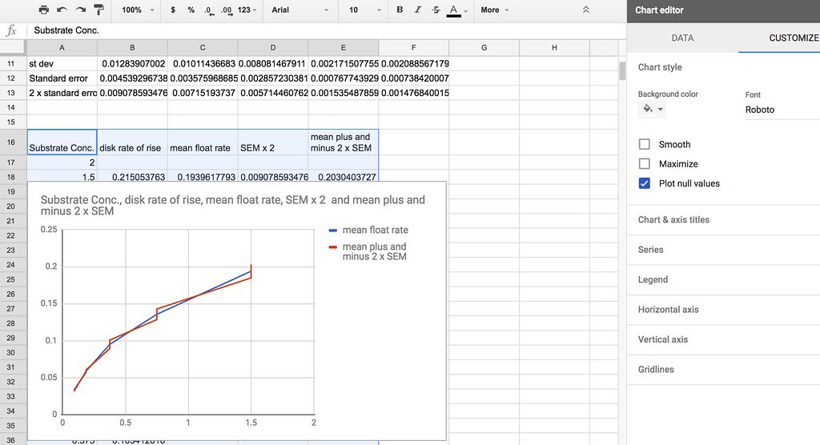Click the Print icon
Screen dimensions: 820x445
click(44, 10)
